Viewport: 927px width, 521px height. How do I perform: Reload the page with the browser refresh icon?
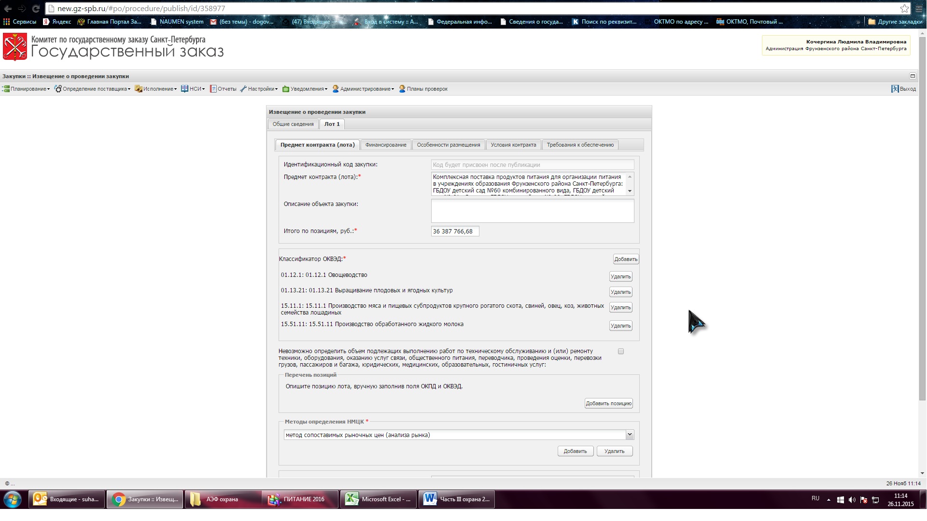click(x=36, y=9)
